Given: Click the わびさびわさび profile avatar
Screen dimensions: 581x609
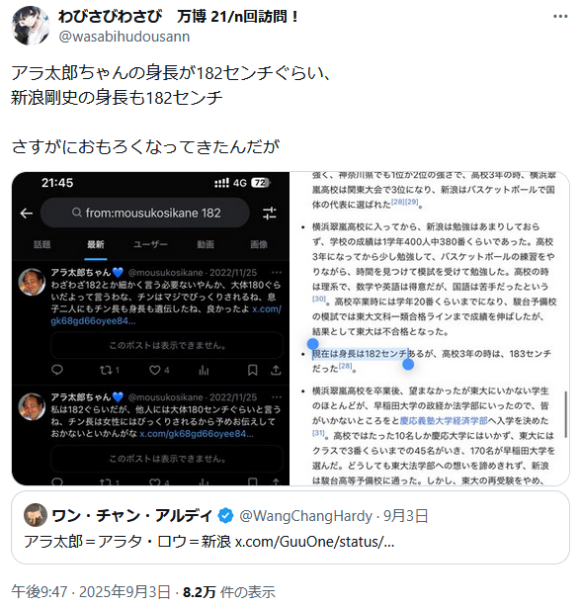Looking at the screenshot, I should click(x=31, y=26).
